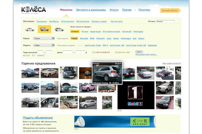Select the Костанай city filter
The height and width of the screenshot is (134, 202).
point(127,32)
